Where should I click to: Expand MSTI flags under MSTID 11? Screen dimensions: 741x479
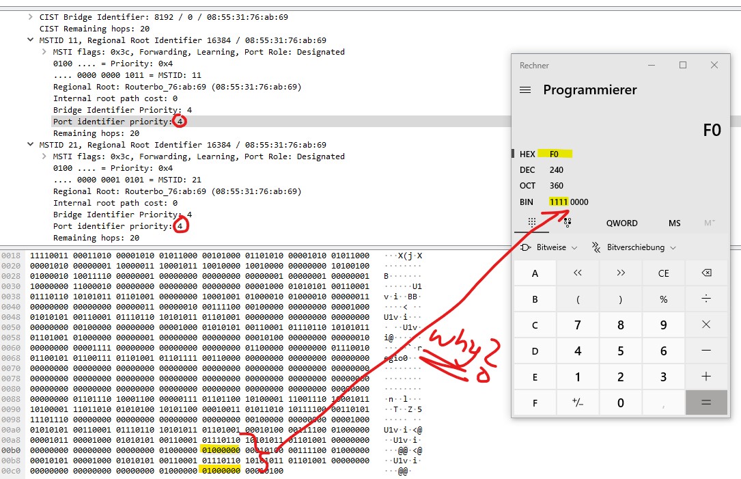(x=44, y=52)
